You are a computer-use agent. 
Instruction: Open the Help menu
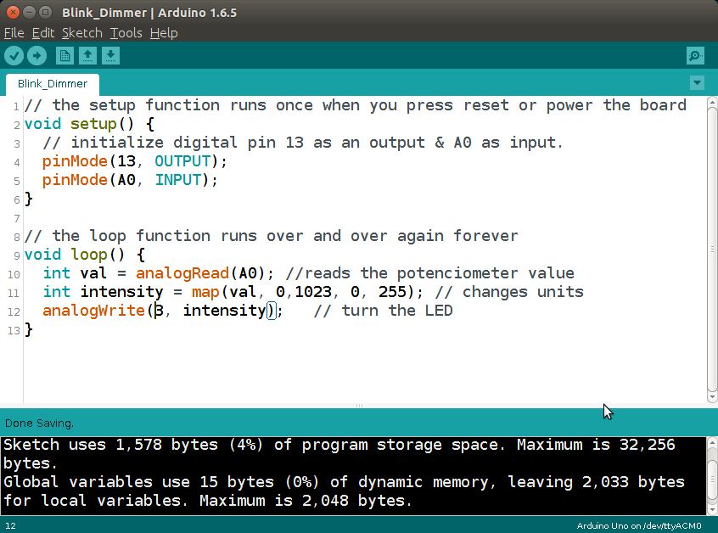[164, 33]
